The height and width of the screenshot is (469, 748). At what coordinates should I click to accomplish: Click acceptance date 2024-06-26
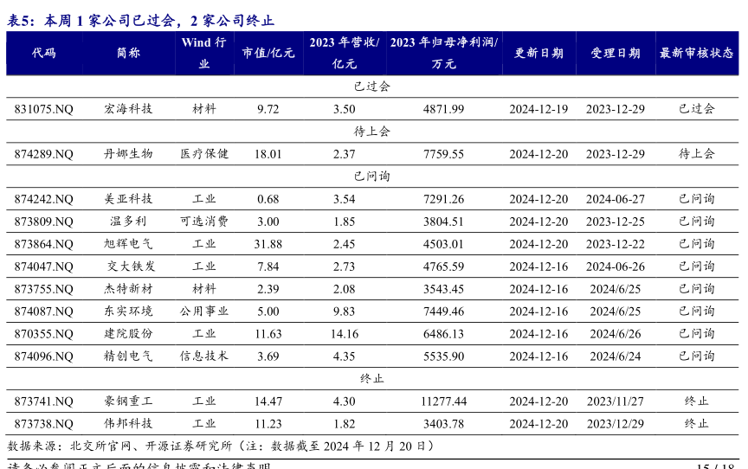coord(616,267)
